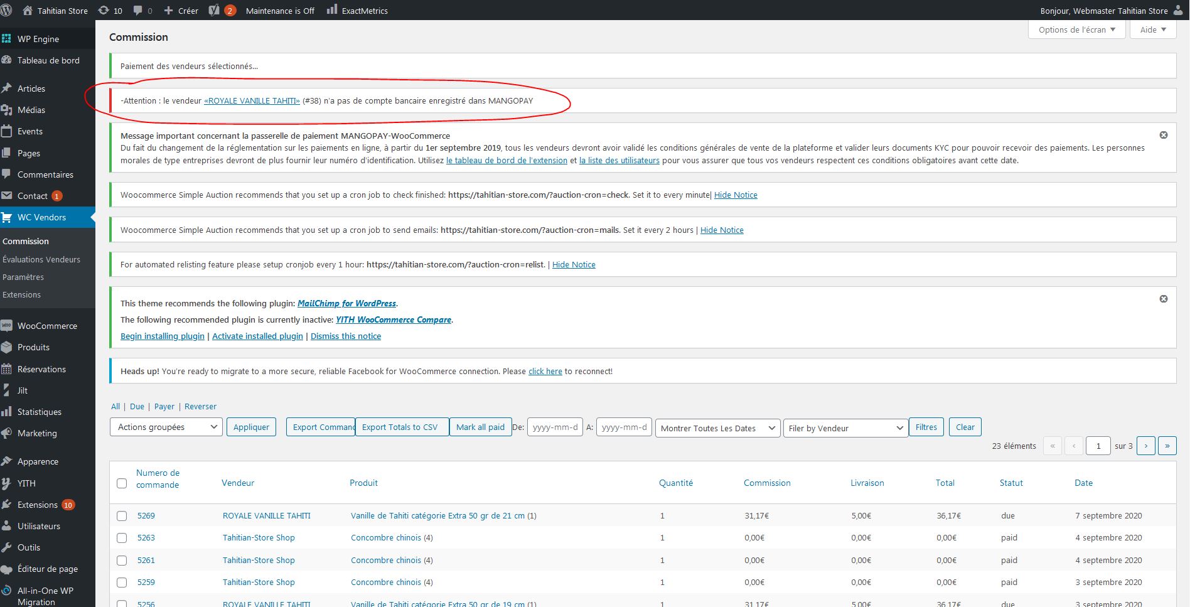Click Export Totals to CSV button
The height and width of the screenshot is (607, 1190).
pos(402,427)
